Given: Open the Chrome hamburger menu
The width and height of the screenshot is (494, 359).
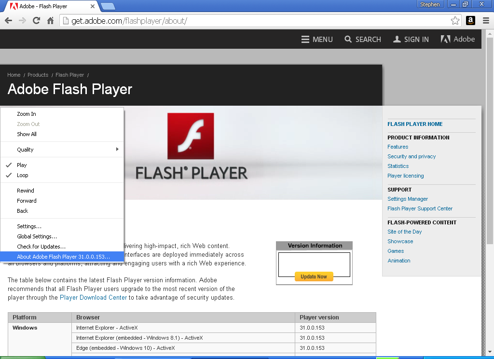Looking at the screenshot, I should pyautogui.click(x=486, y=21).
